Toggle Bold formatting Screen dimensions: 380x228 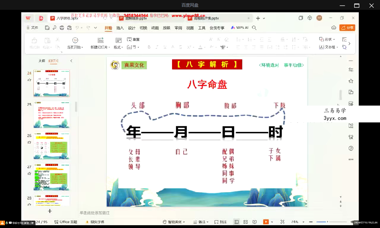tap(149, 47)
